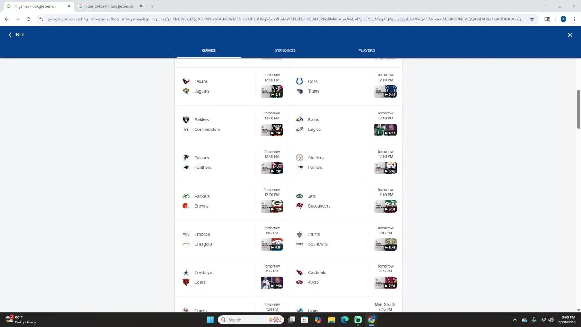
Task: Play the Cowboys vs Bears preview video
Action: pyautogui.click(x=272, y=283)
